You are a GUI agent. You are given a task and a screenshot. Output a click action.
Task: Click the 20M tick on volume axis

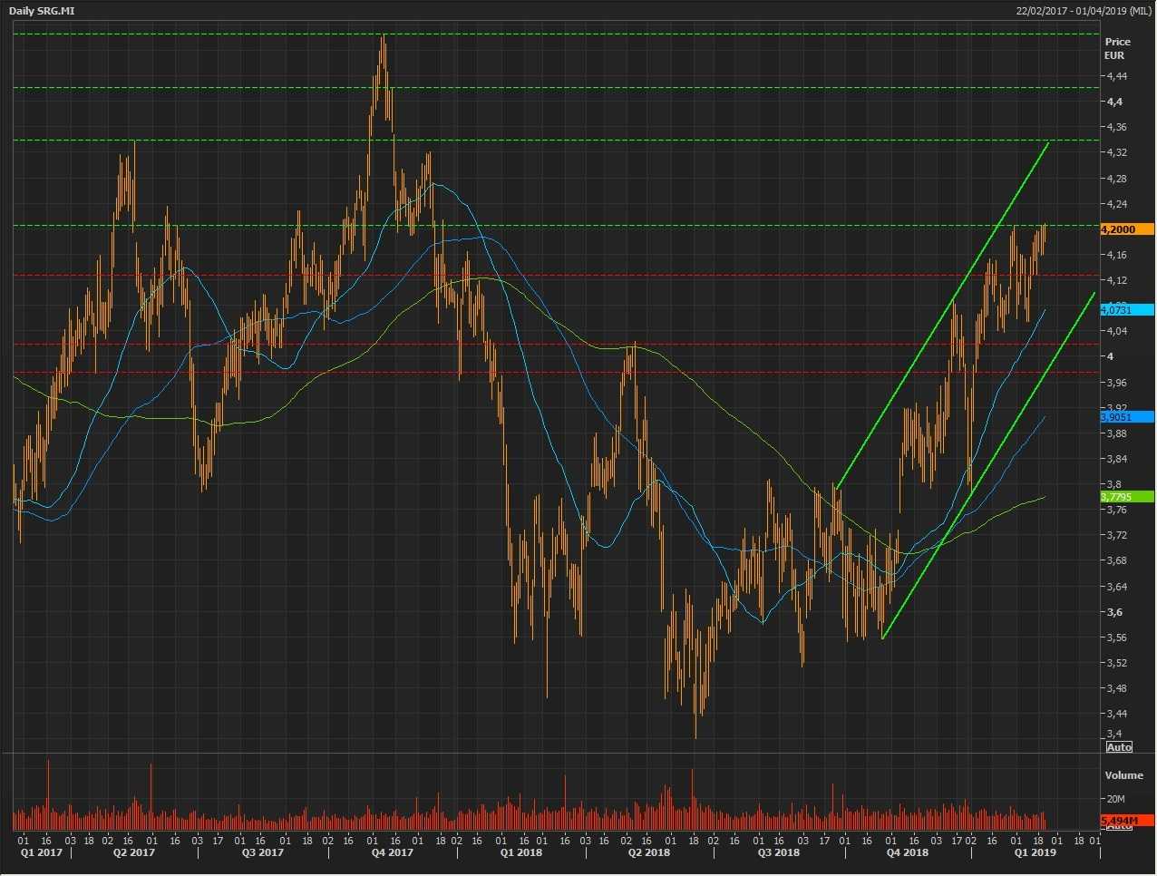coord(1115,799)
